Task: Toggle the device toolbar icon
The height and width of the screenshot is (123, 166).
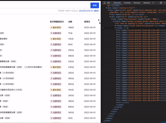Action: 108,3
